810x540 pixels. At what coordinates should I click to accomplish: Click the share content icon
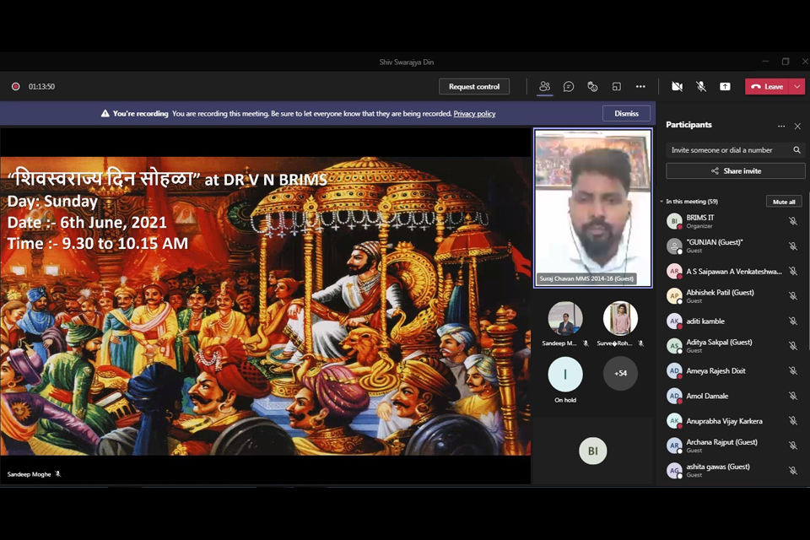pyautogui.click(x=725, y=86)
